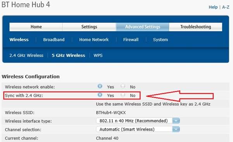Set Wireless network enable to No
This screenshot has width=233, height=142.
point(123,86)
